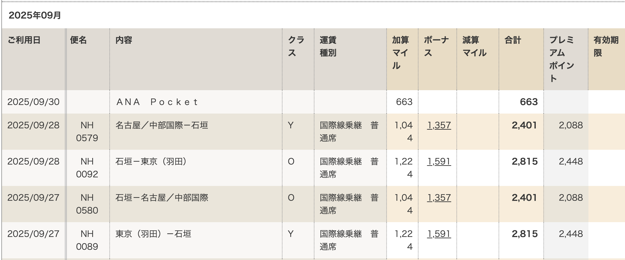This screenshot has width=625, height=260.
Task: Click the 名古屋／中部国際－石垣 route cell
Action: 162,125
